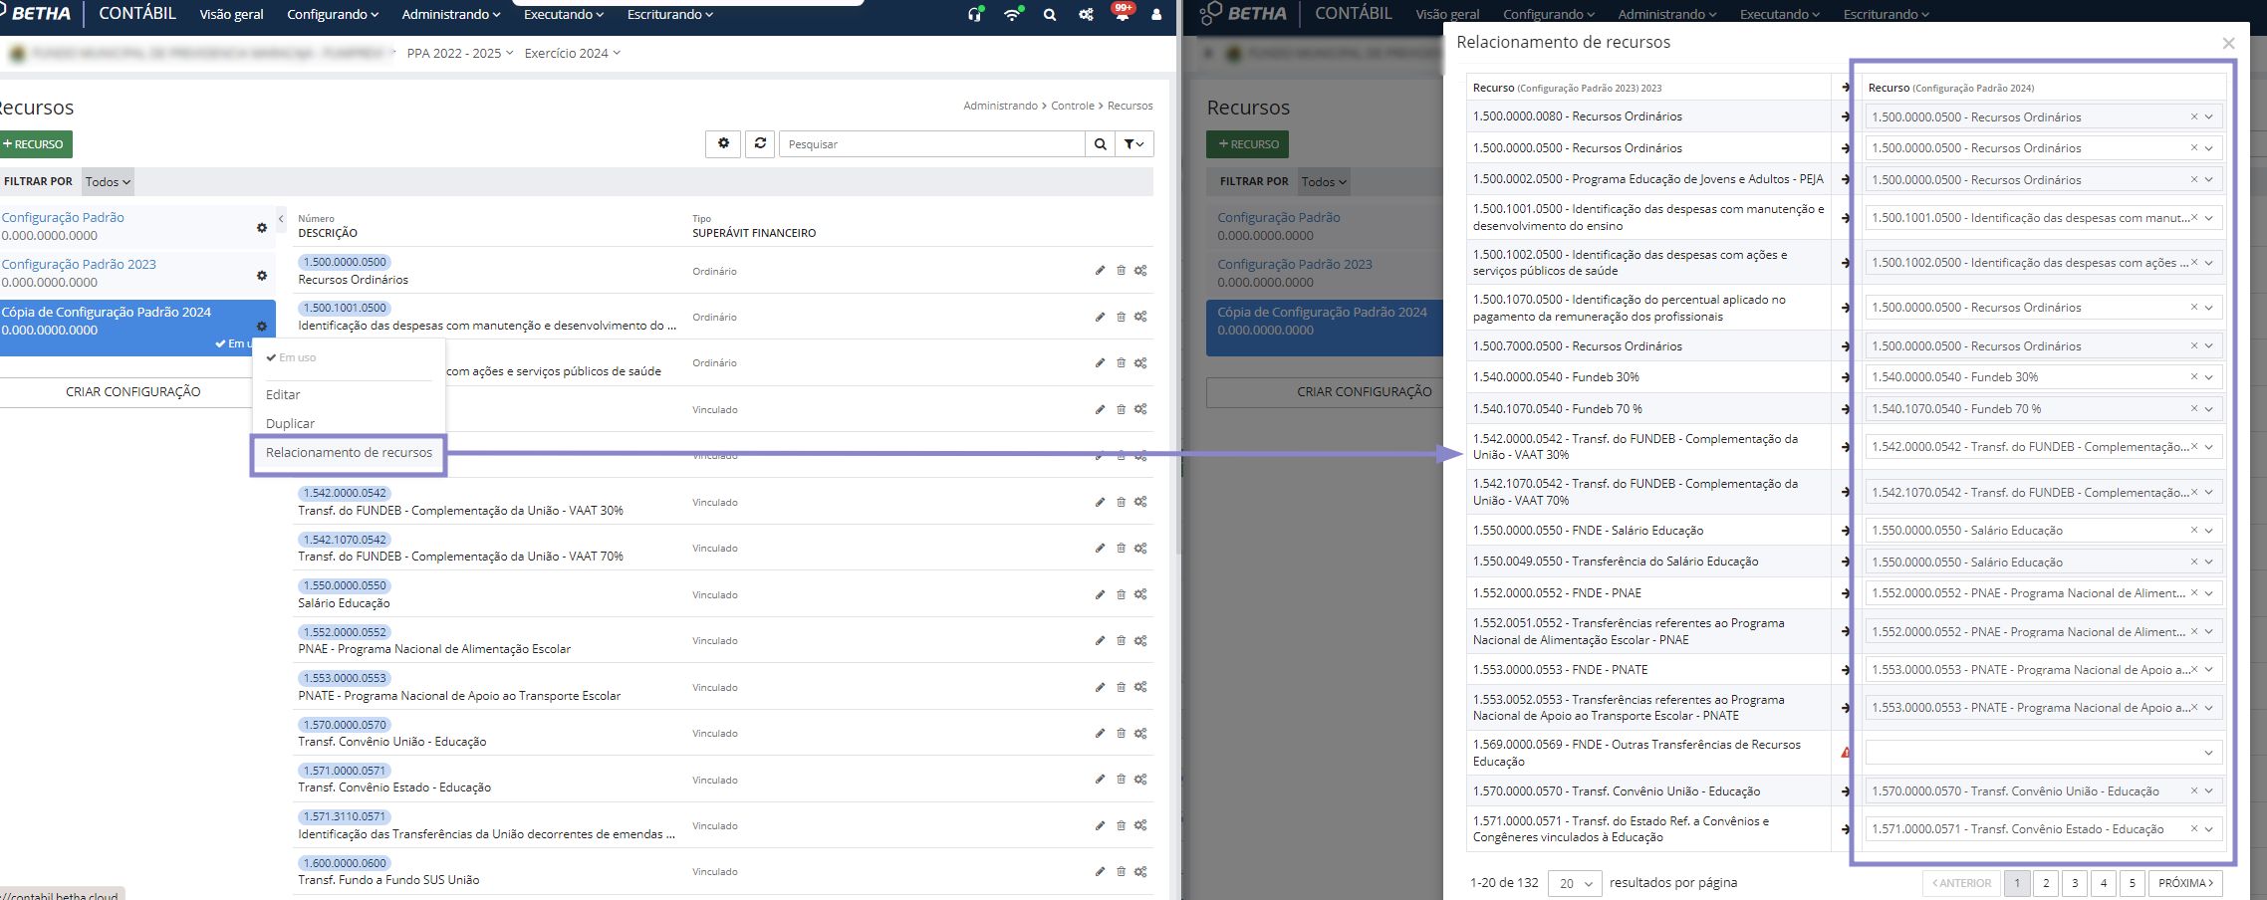
Task: Clear the mapped value for 1.540.0000.0540 Fundeb 30%
Action: coord(2193,377)
